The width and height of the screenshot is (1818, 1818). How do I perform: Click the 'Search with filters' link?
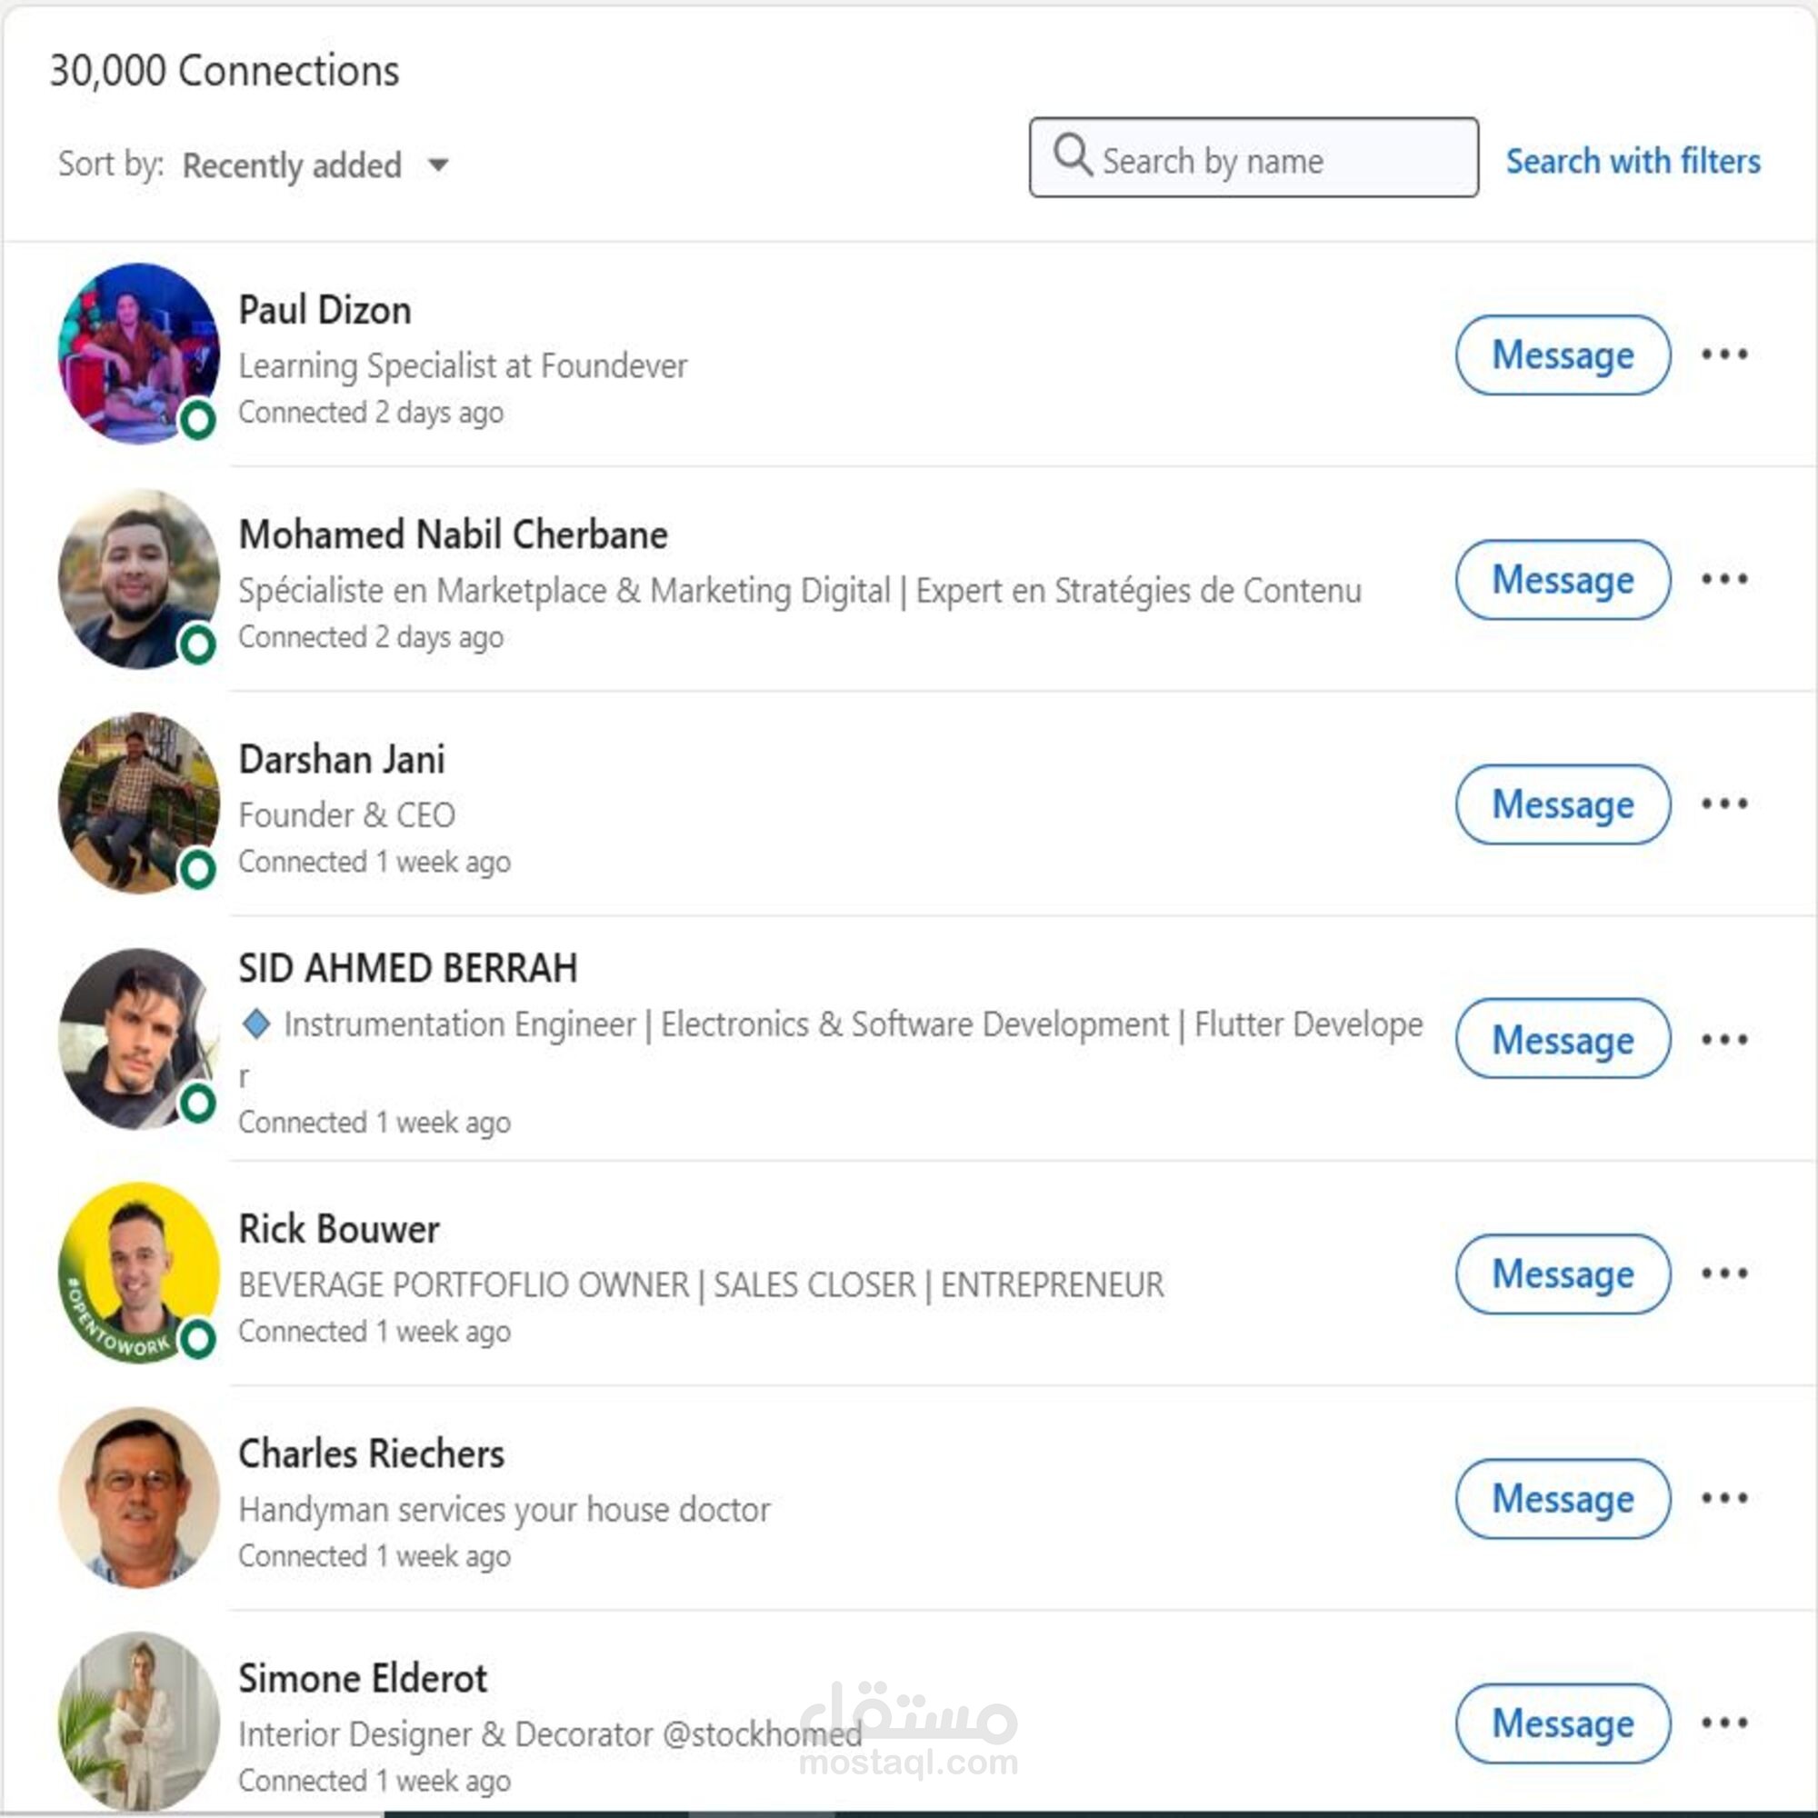click(x=1634, y=161)
